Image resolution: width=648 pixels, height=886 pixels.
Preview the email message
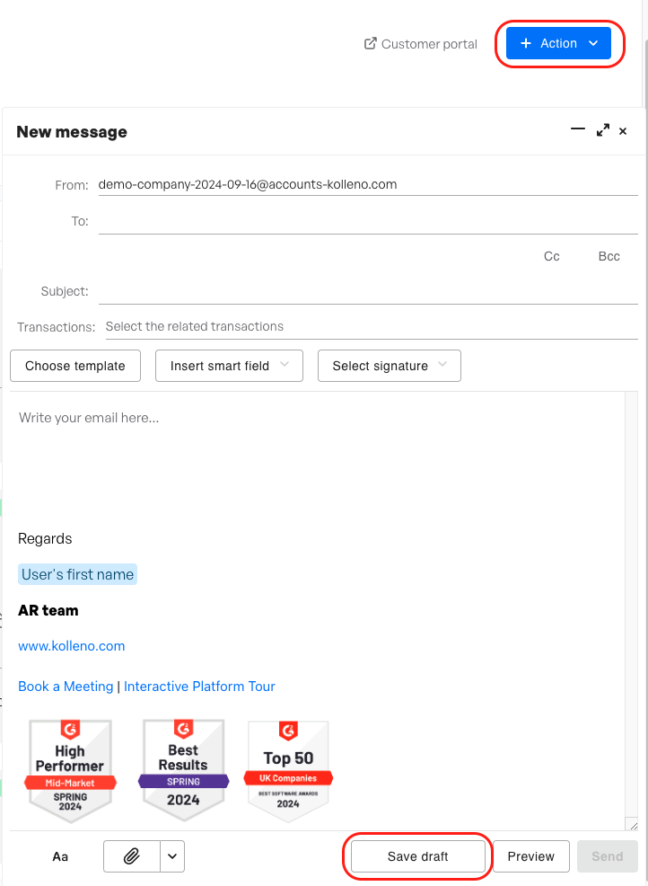click(530, 856)
